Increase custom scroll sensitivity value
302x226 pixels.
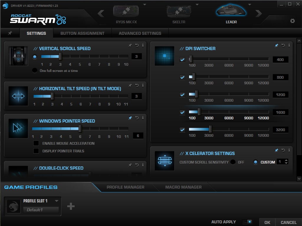[x=286, y=160]
